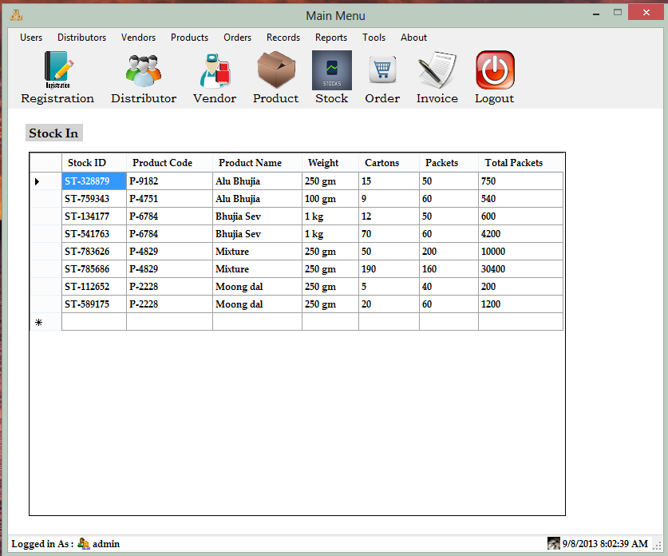The height and width of the screenshot is (556, 668).
Task: Click the new row asterisk marker
Action: click(39, 323)
